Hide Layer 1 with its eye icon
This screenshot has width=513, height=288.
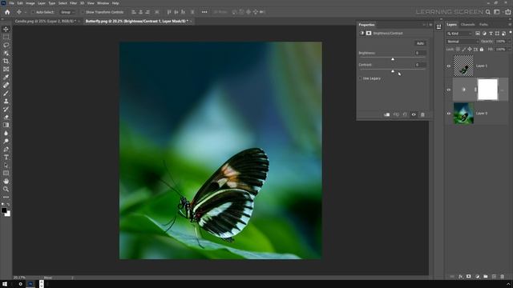point(449,66)
